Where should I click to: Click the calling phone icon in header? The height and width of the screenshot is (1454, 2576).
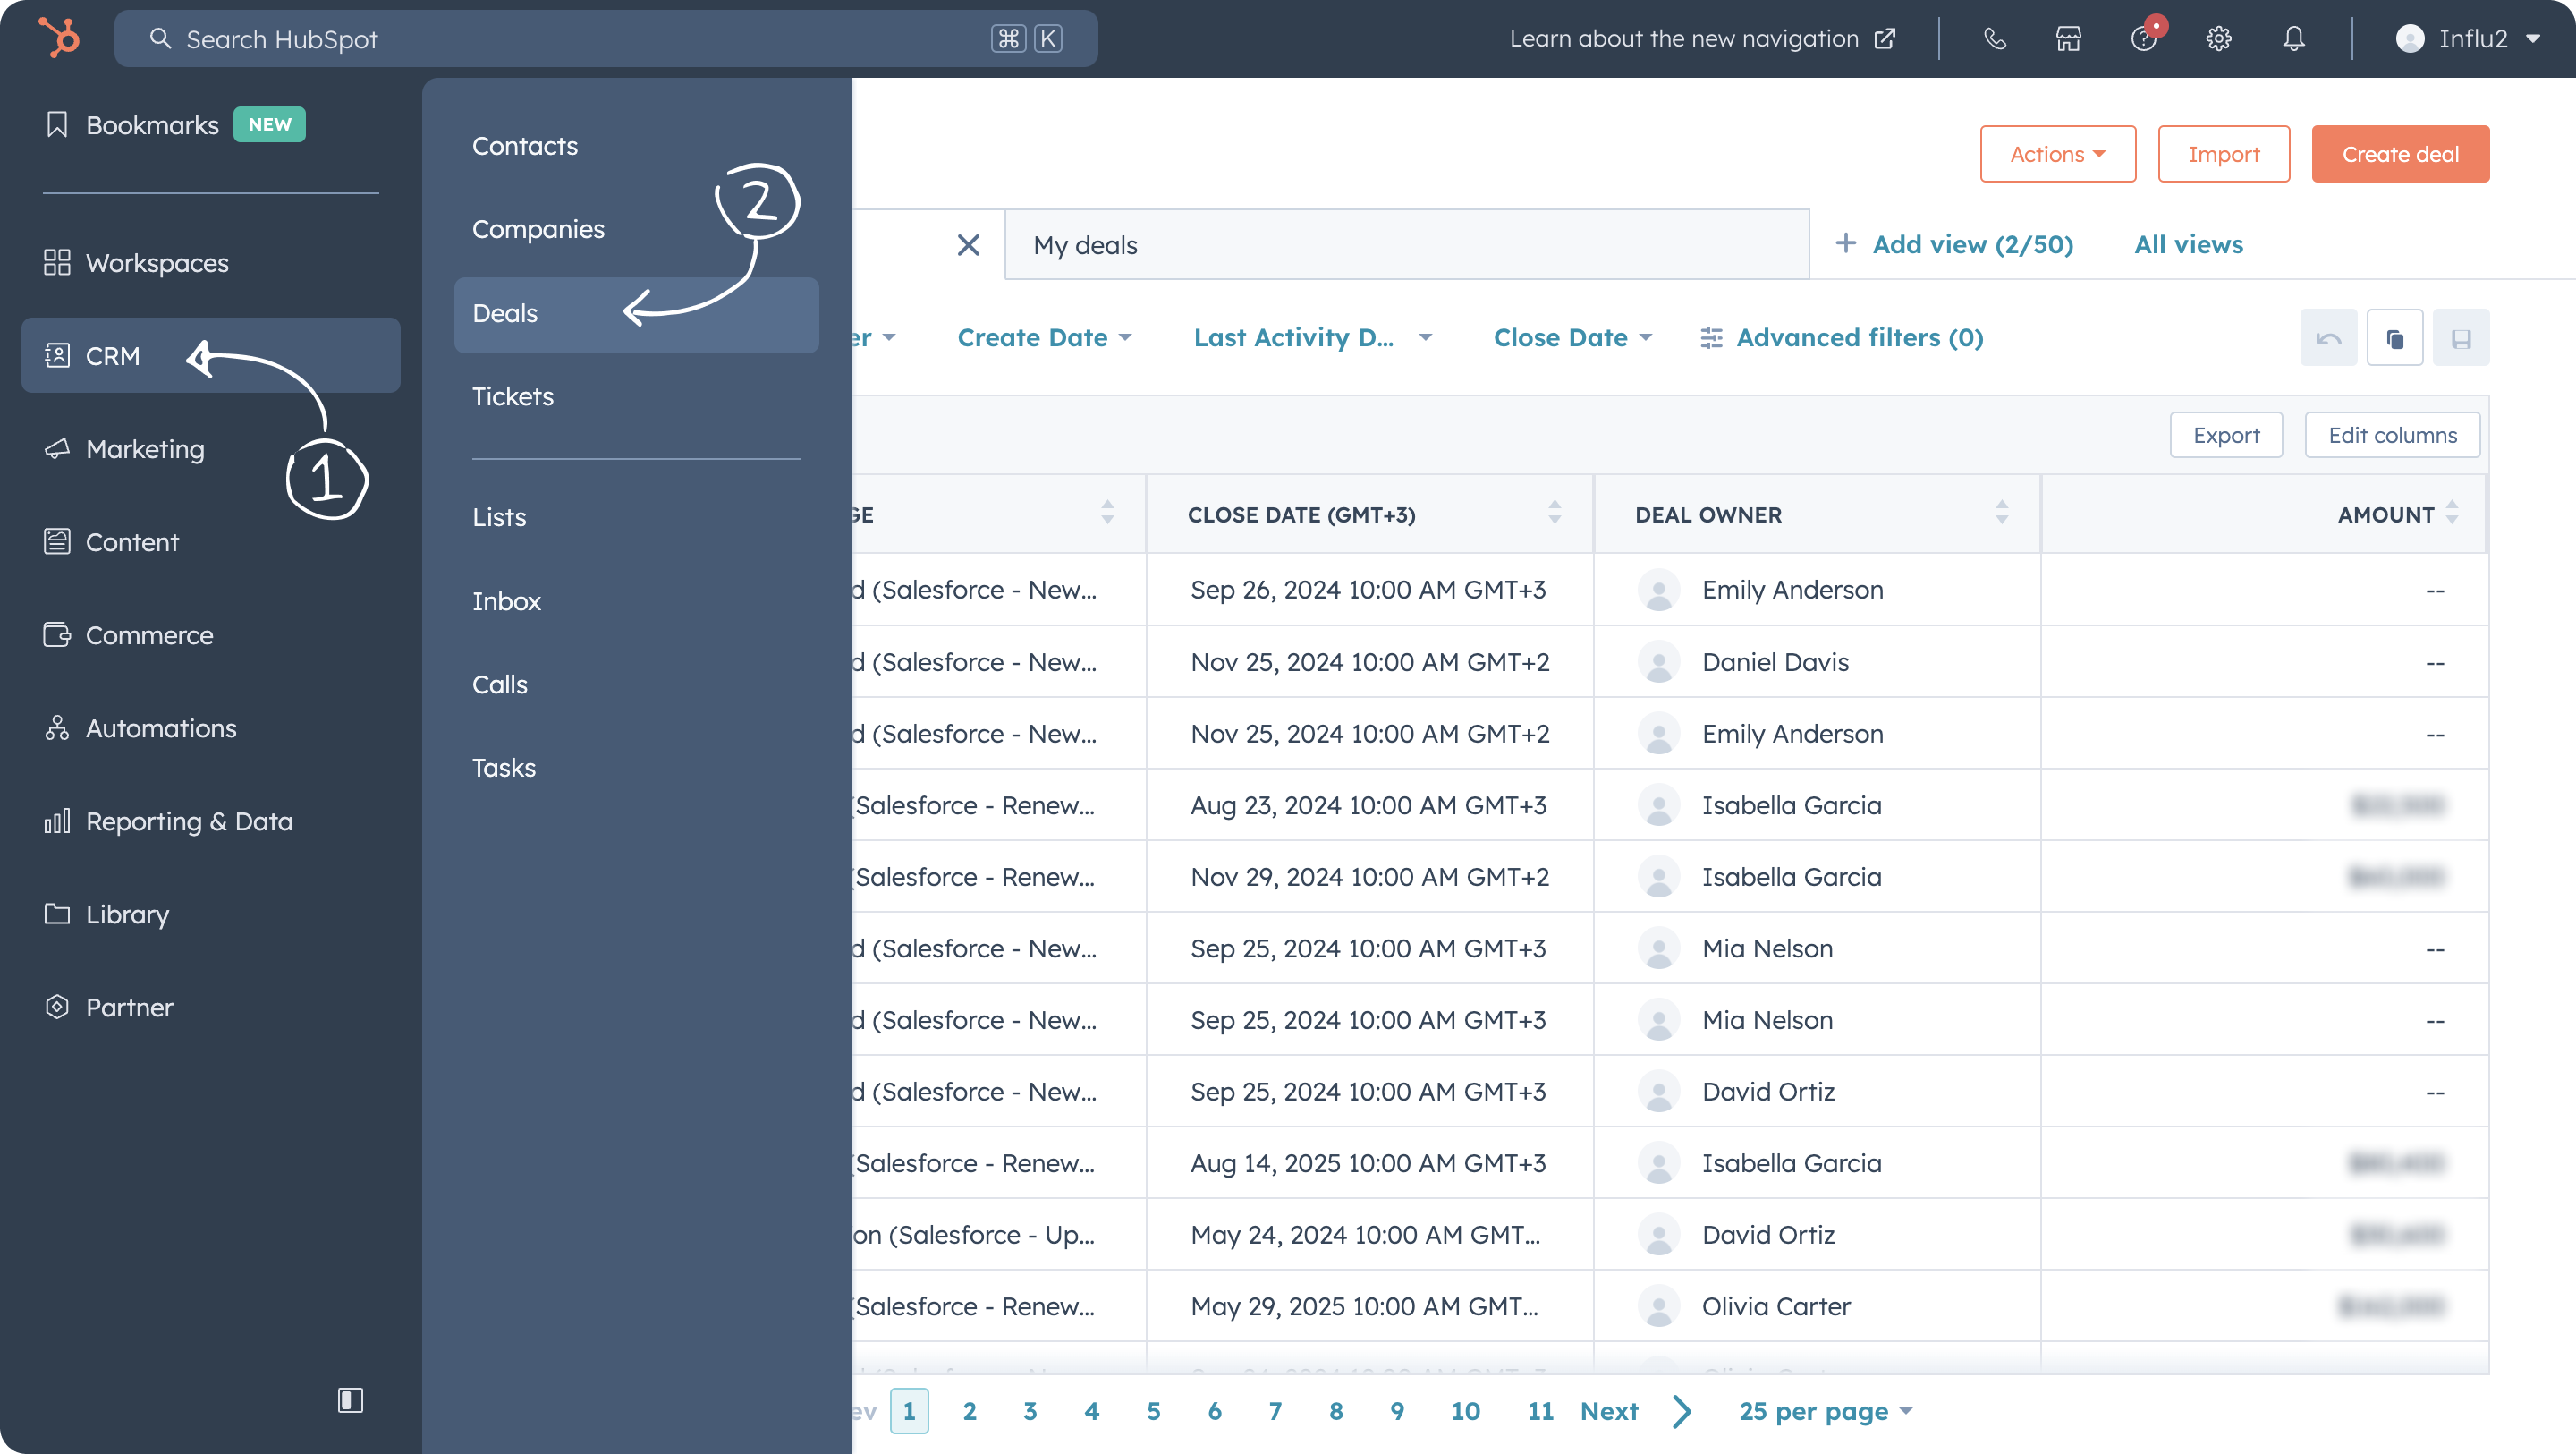click(1994, 38)
